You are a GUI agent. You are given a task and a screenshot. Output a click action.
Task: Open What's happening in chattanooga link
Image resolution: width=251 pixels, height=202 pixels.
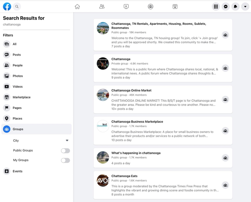click(x=136, y=153)
